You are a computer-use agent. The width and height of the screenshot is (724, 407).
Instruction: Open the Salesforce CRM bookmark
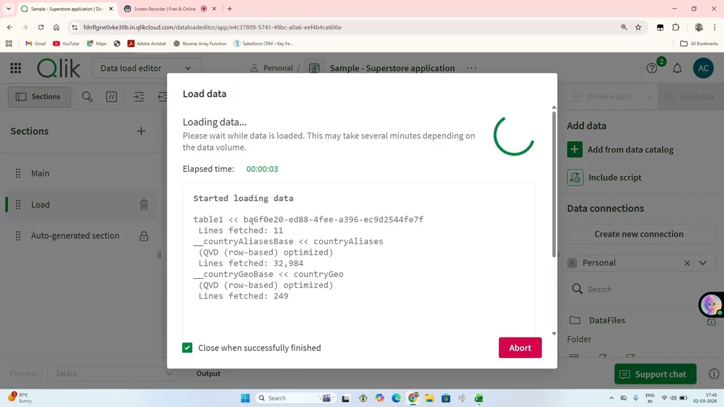263,44
